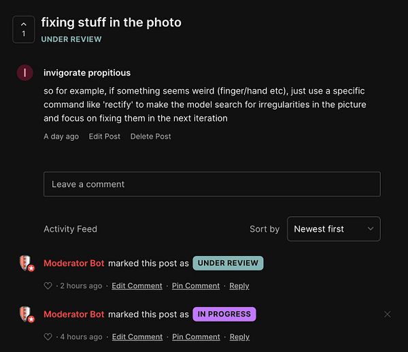Click the UNDER REVIEW status badge
Image resolution: width=408 pixels, height=352 pixels.
click(x=228, y=263)
